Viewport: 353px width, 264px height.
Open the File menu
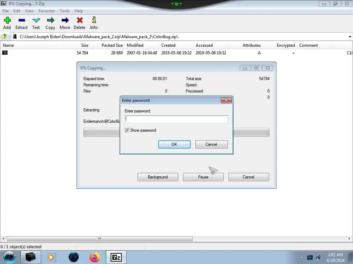6,11
